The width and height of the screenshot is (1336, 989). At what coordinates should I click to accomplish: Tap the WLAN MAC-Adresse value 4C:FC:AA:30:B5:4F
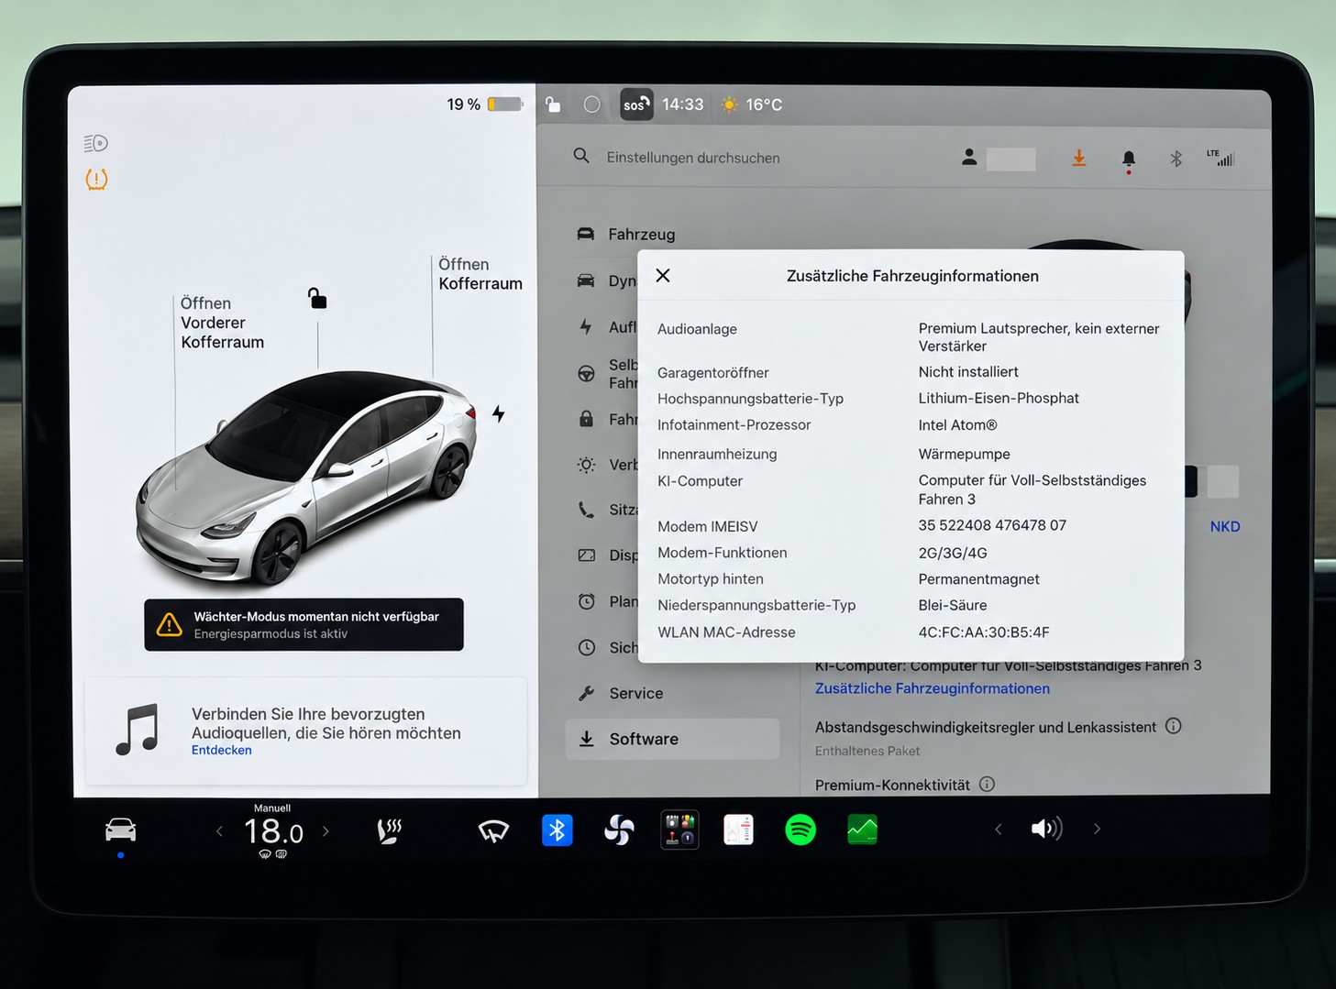click(984, 632)
